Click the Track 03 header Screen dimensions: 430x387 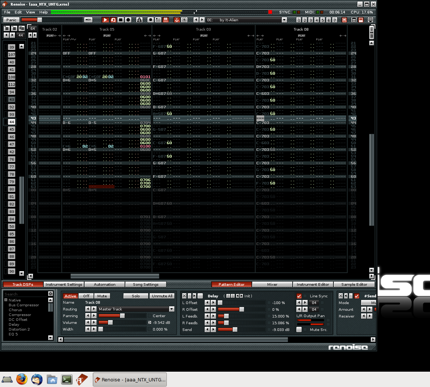pos(203,29)
